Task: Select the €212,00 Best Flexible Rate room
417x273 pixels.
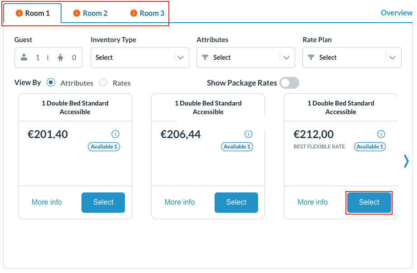Action: pos(369,202)
